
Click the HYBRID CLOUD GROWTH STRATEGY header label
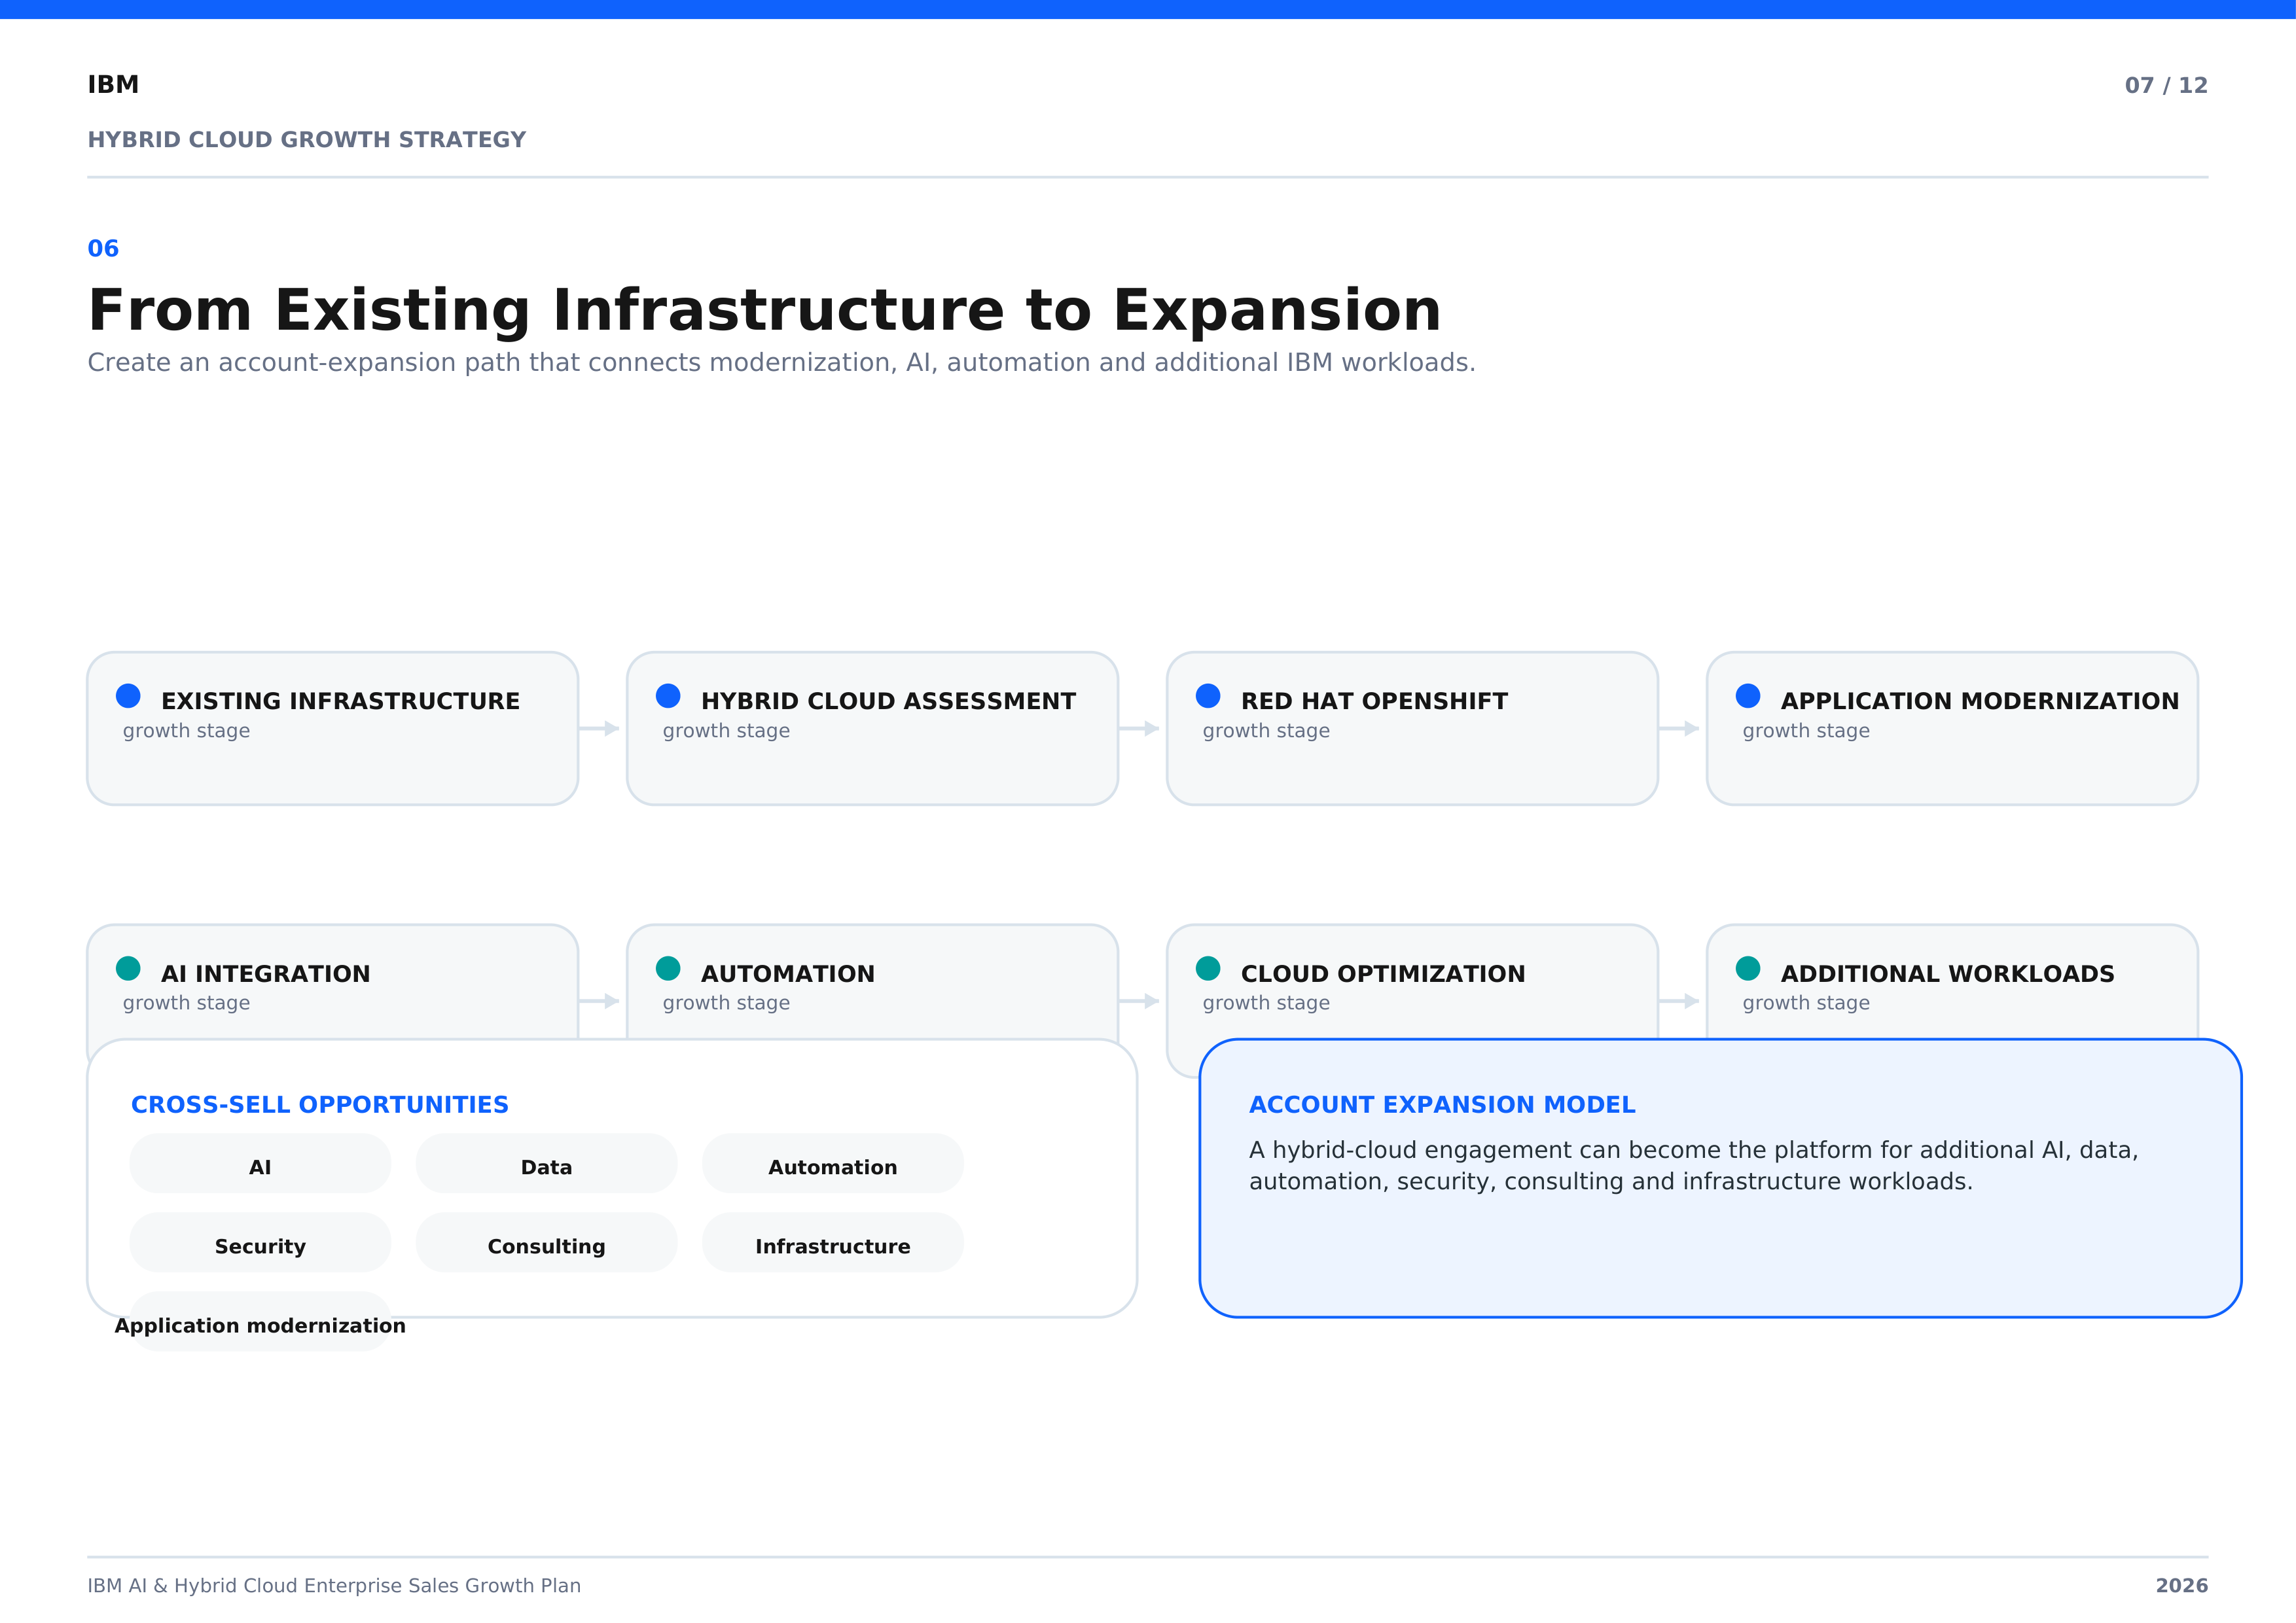(x=307, y=140)
